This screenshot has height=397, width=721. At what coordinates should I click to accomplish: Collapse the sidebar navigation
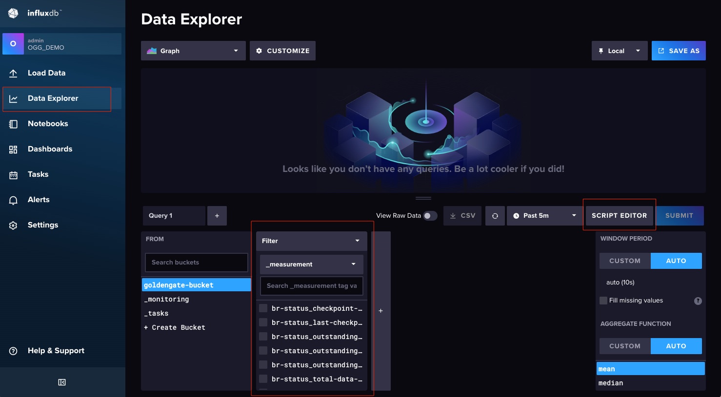62,382
